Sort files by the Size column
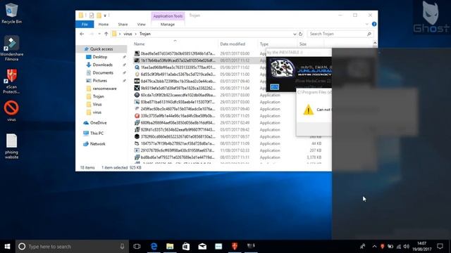This screenshot has width=451, height=253. tap(303, 44)
